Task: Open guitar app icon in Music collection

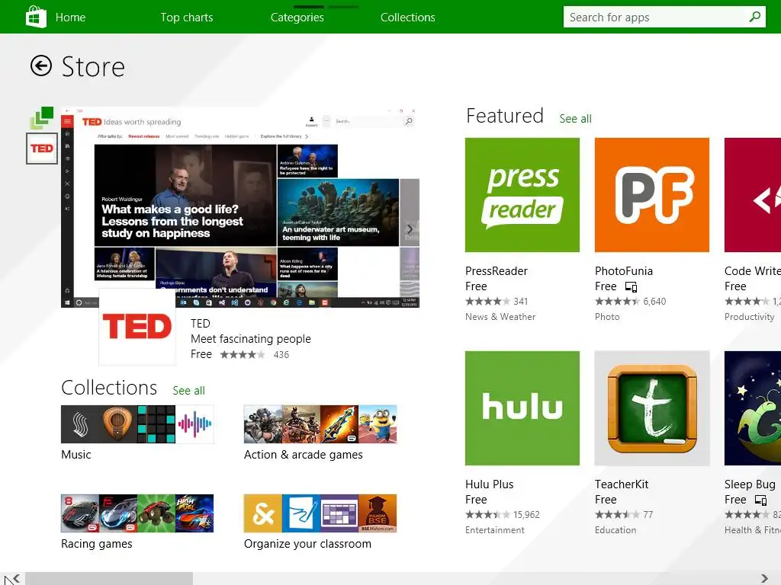Action: pos(118,424)
